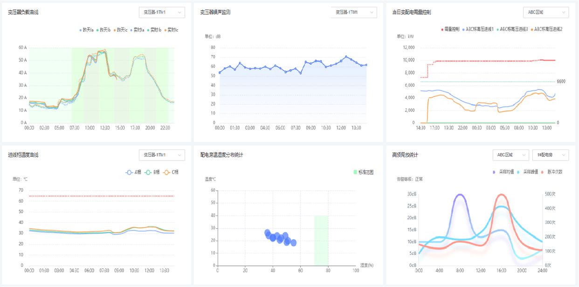Hide the ABC栋高压进线2 legend series
The image size is (579, 287).
[x=546, y=29]
